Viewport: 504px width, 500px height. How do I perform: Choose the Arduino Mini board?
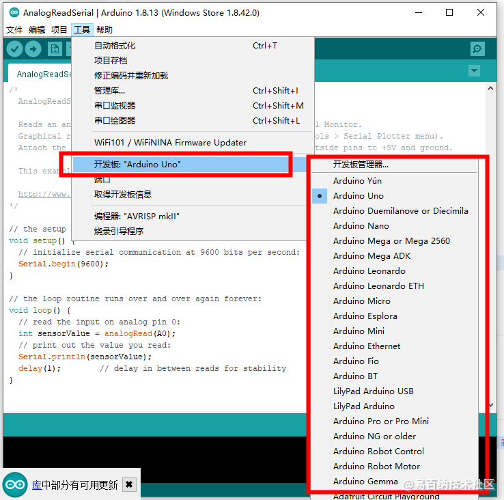click(395, 331)
